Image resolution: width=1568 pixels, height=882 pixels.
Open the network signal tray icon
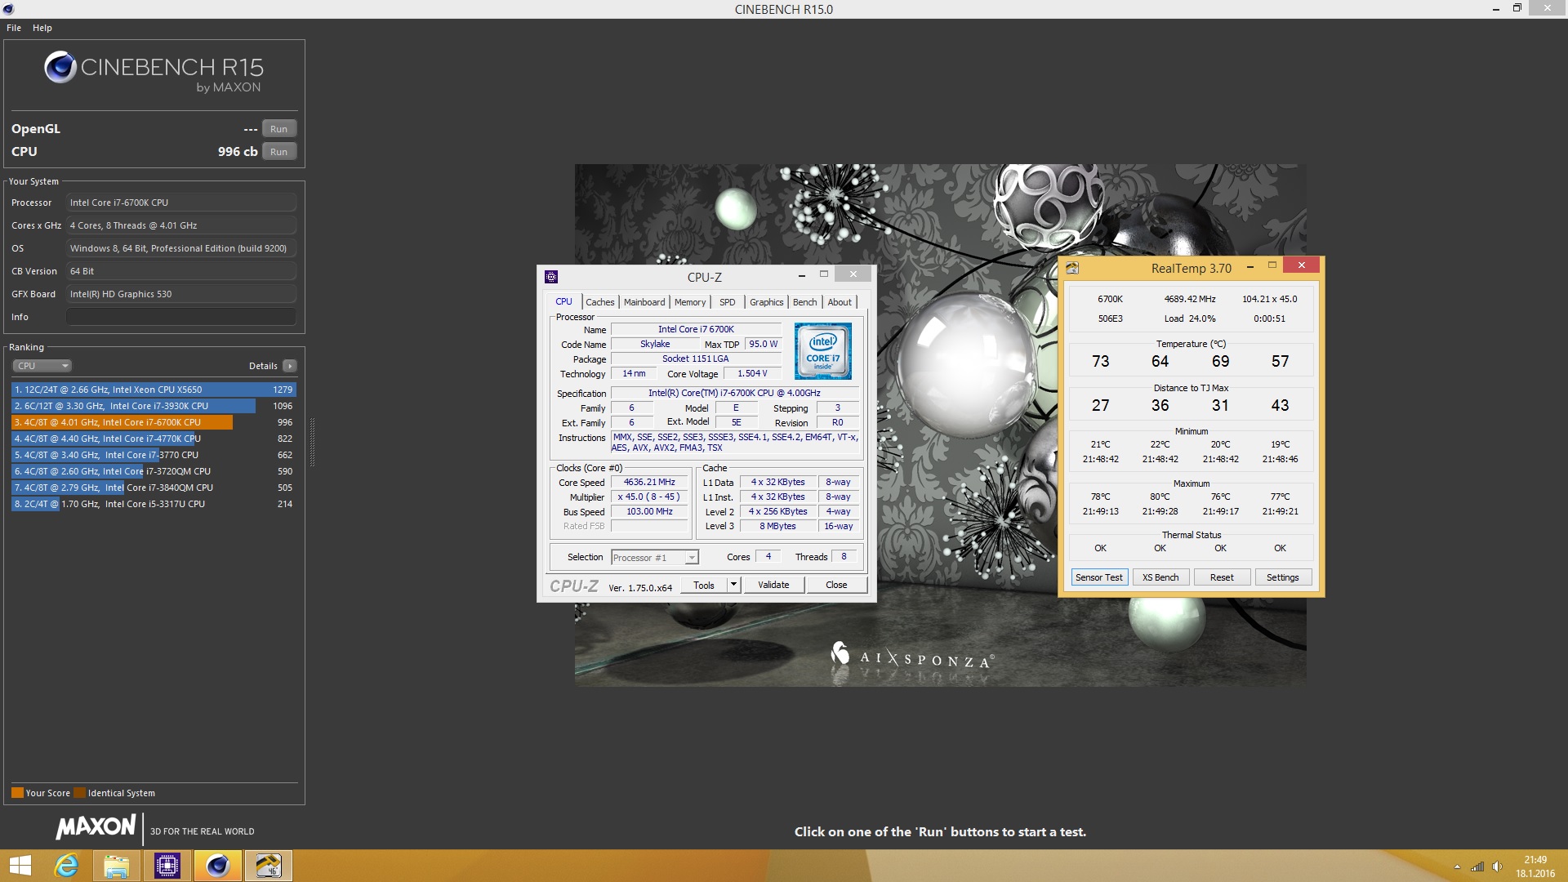coord(1477,866)
